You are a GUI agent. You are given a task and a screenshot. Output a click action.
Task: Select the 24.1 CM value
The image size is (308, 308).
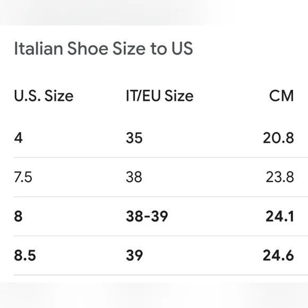click(280, 216)
